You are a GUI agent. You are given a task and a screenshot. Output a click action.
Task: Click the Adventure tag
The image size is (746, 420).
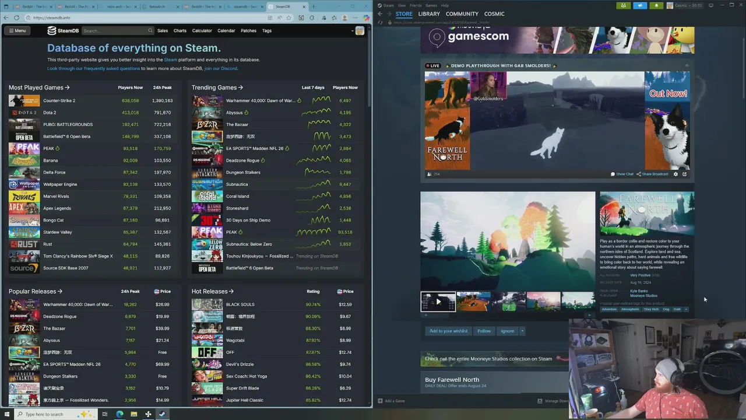click(x=609, y=309)
